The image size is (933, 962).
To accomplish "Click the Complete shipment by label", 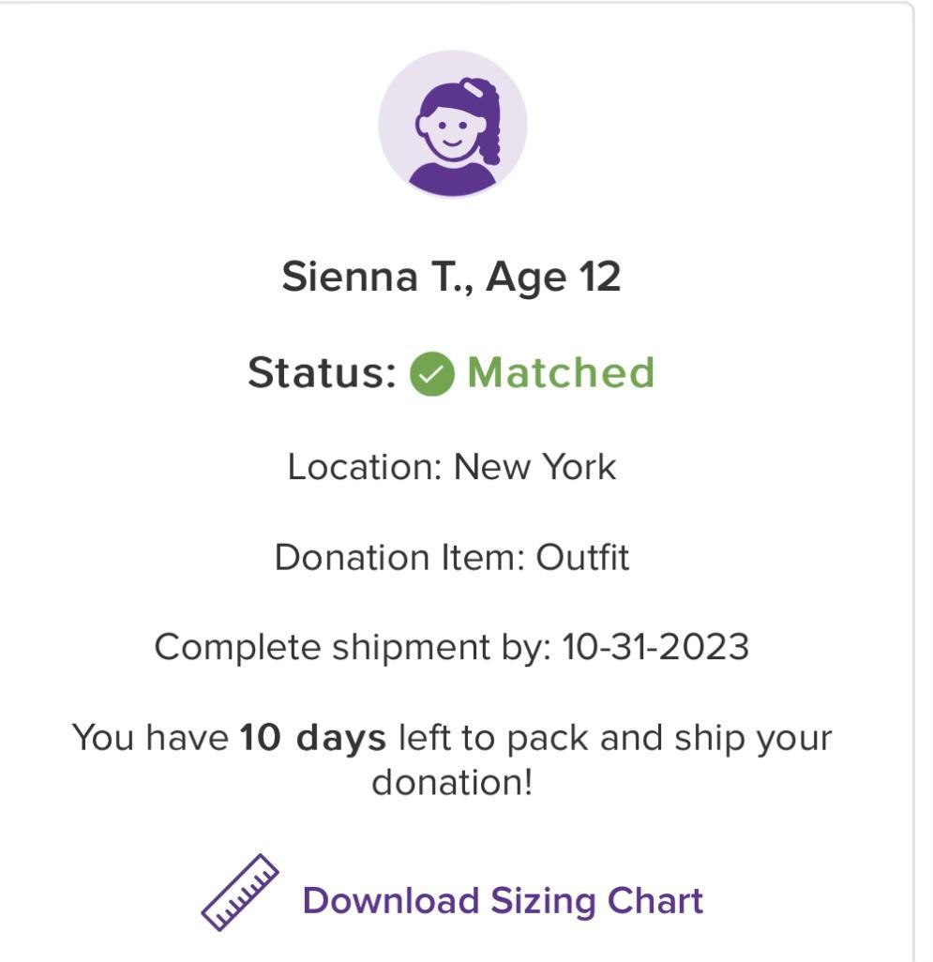I will 353,648.
